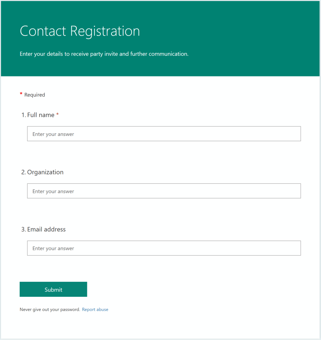Screen dimensions: 321x340
Task: Click the question number '2.'
Action: (x=24, y=172)
